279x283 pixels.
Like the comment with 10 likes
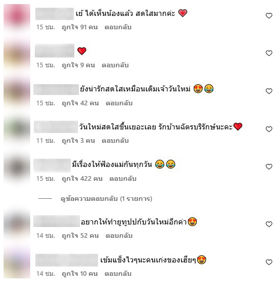269,262
